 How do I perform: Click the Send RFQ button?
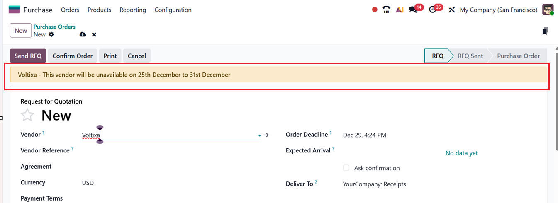[x=28, y=56]
